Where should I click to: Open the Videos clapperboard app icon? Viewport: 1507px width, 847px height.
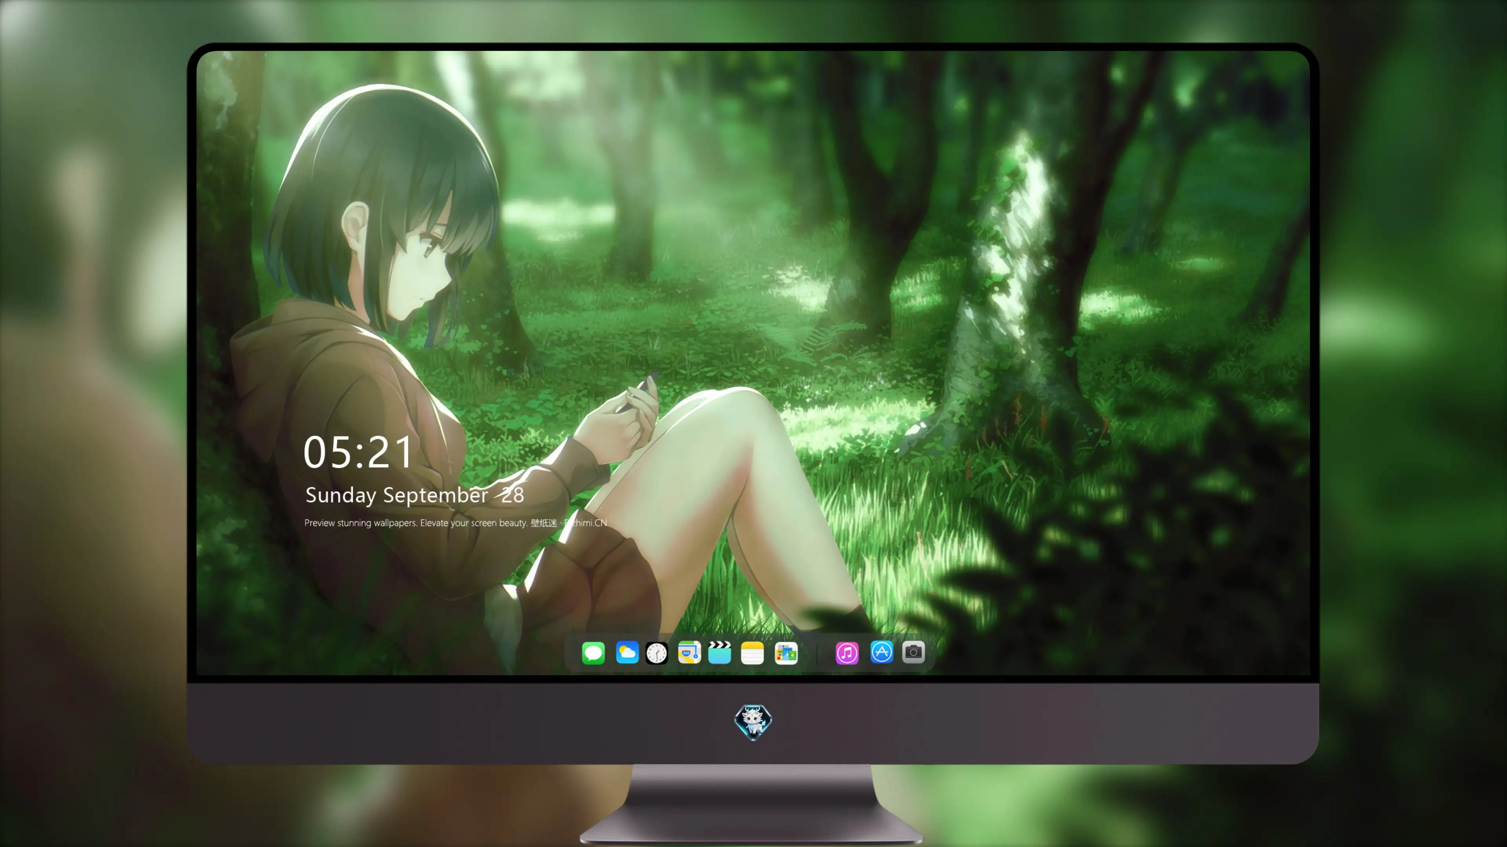point(720,653)
